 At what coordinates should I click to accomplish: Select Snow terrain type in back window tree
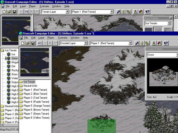(x=15, y=58)
